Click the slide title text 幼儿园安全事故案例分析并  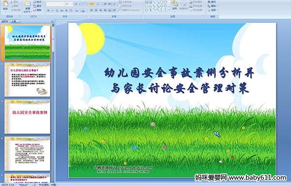[x=179, y=72]
